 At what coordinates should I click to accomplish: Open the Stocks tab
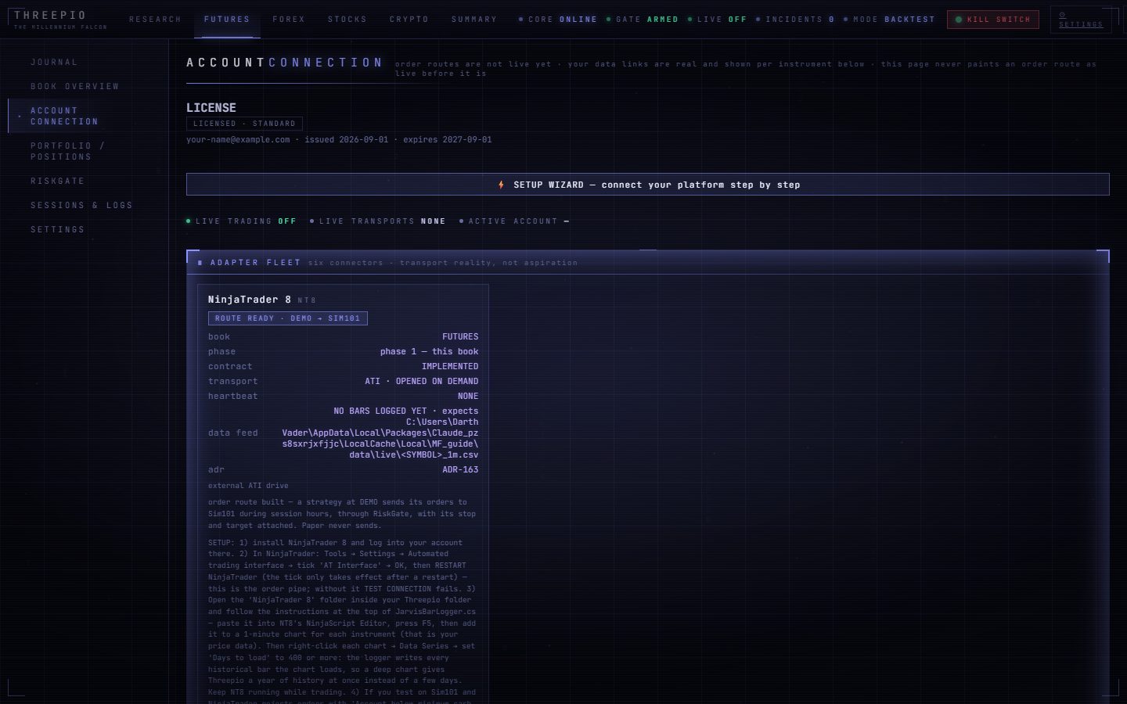pyautogui.click(x=347, y=20)
